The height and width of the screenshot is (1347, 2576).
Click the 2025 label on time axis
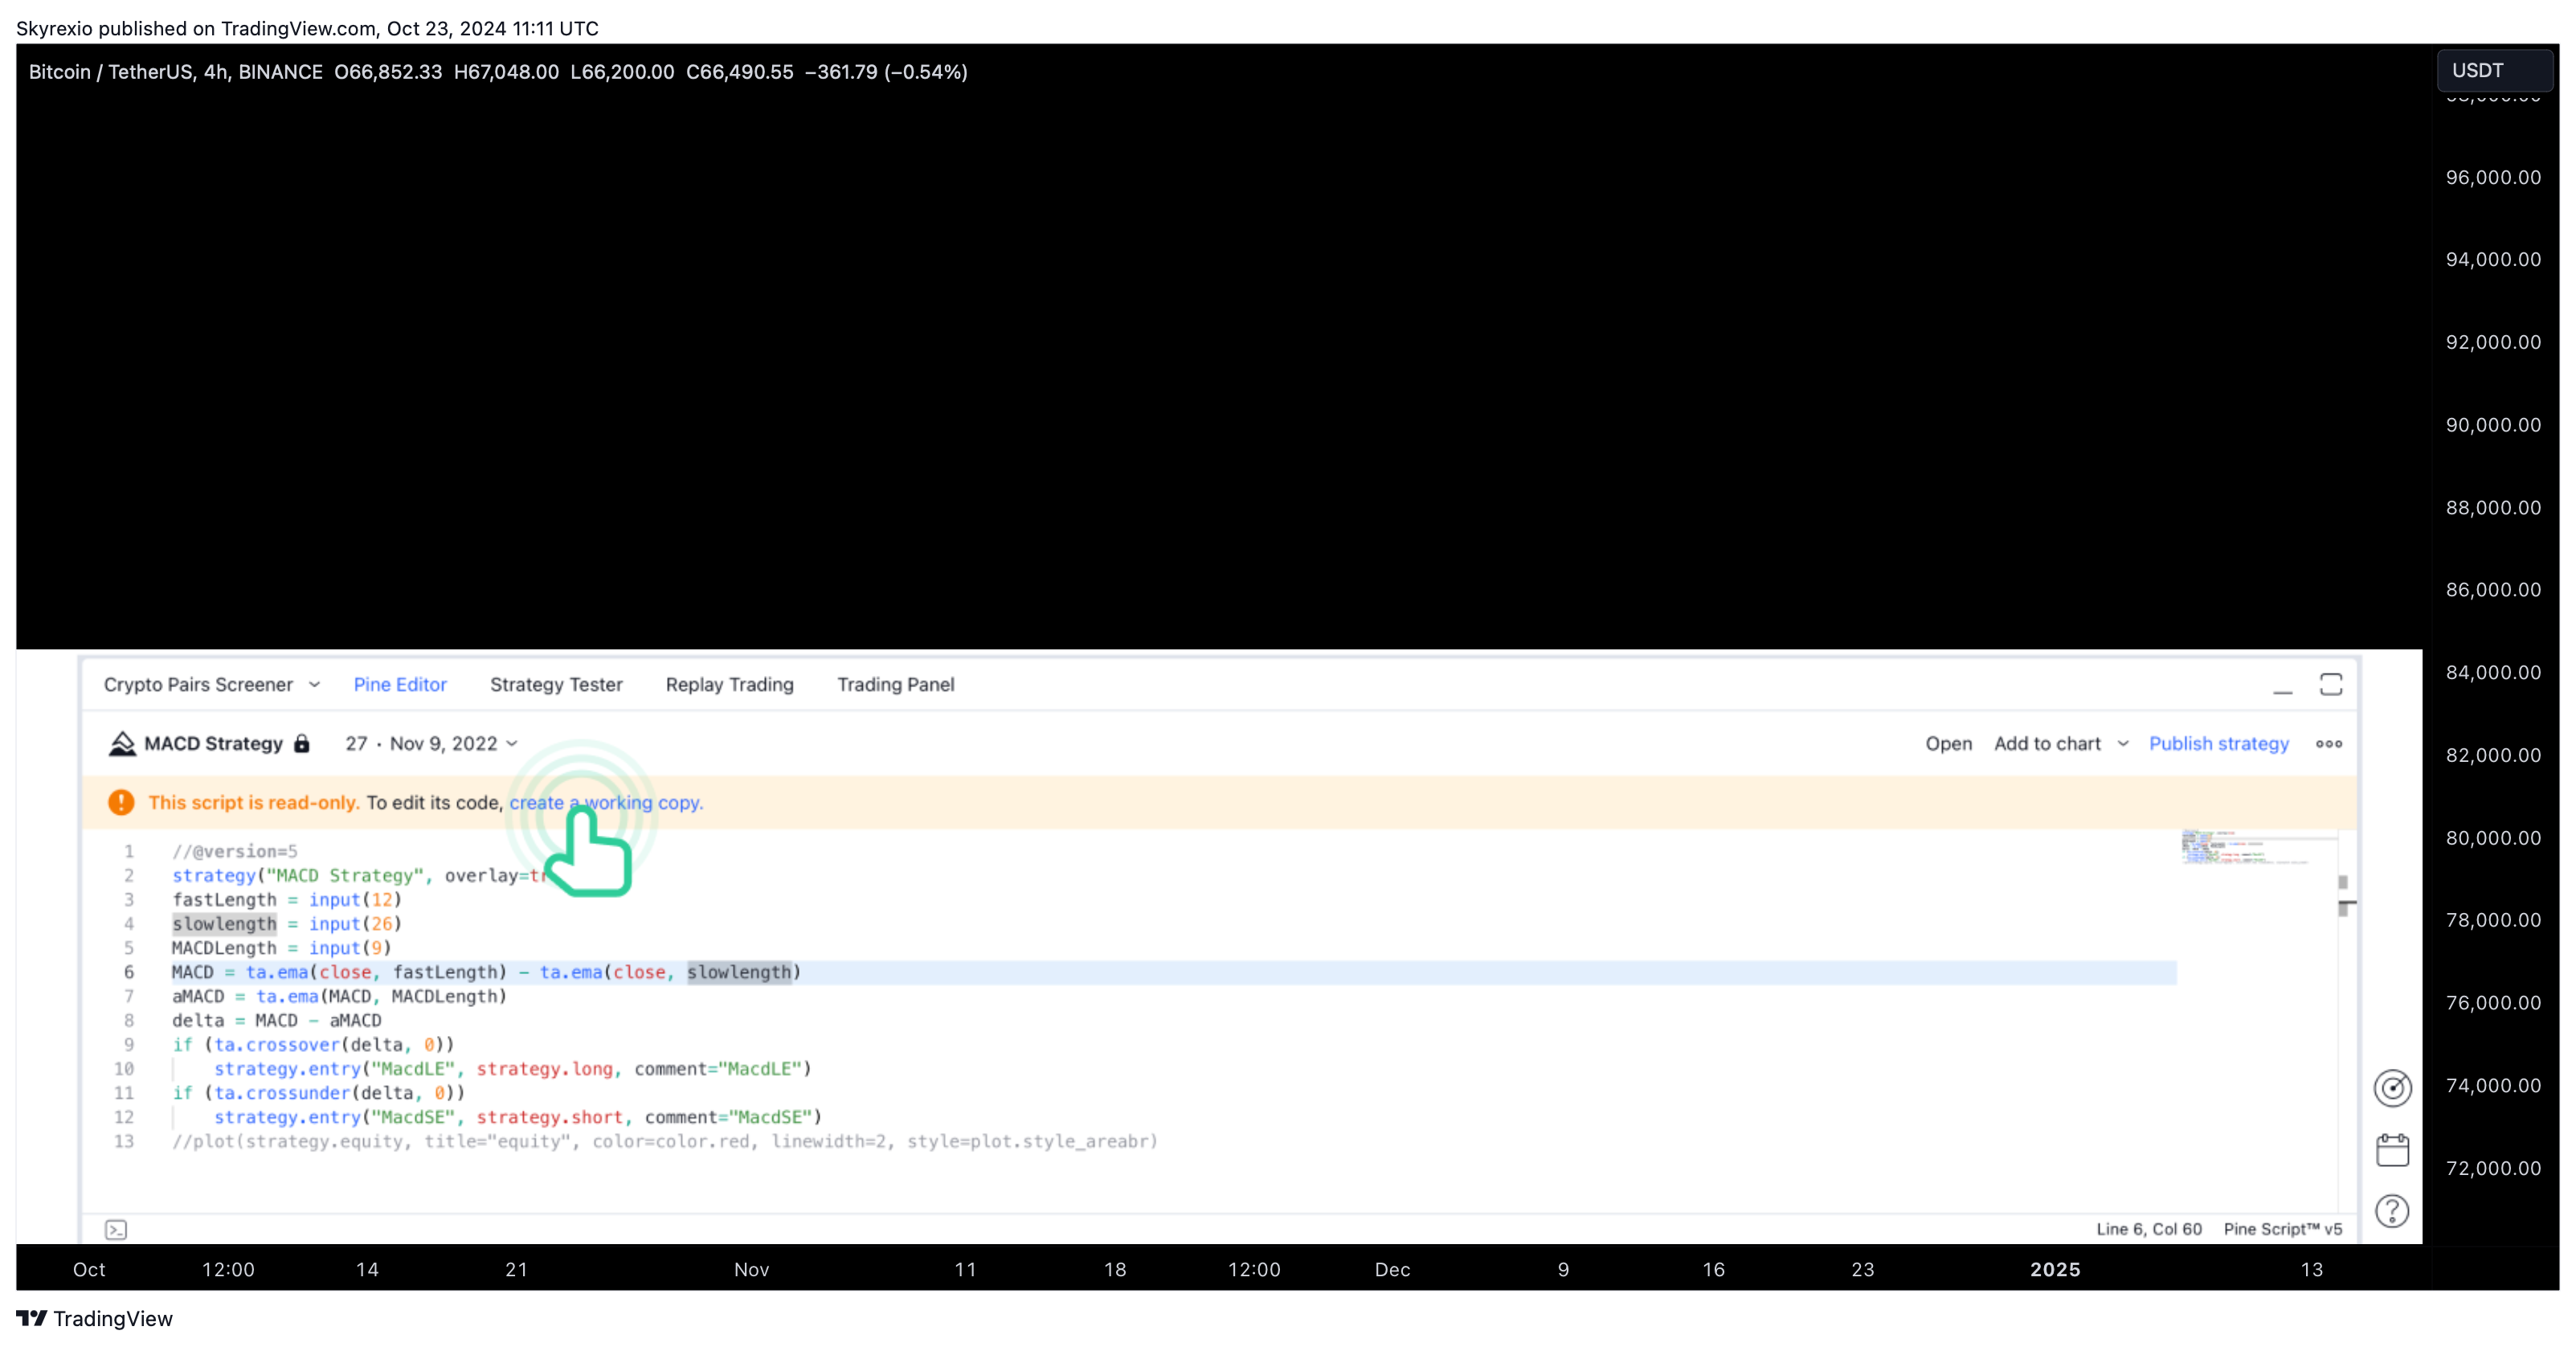[x=2055, y=1270]
